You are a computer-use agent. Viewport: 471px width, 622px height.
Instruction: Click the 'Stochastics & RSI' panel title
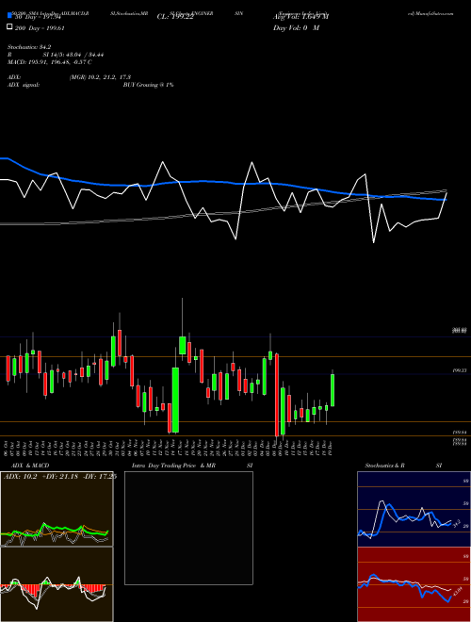tap(403, 466)
